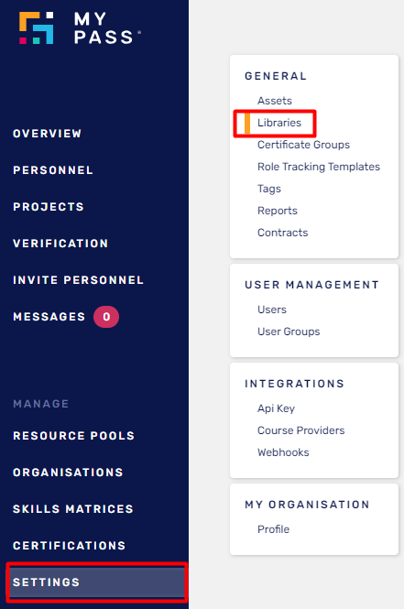This screenshot has width=404, height=609.
Task: Open Projects in the sidebar
Action: click(49, 207)
